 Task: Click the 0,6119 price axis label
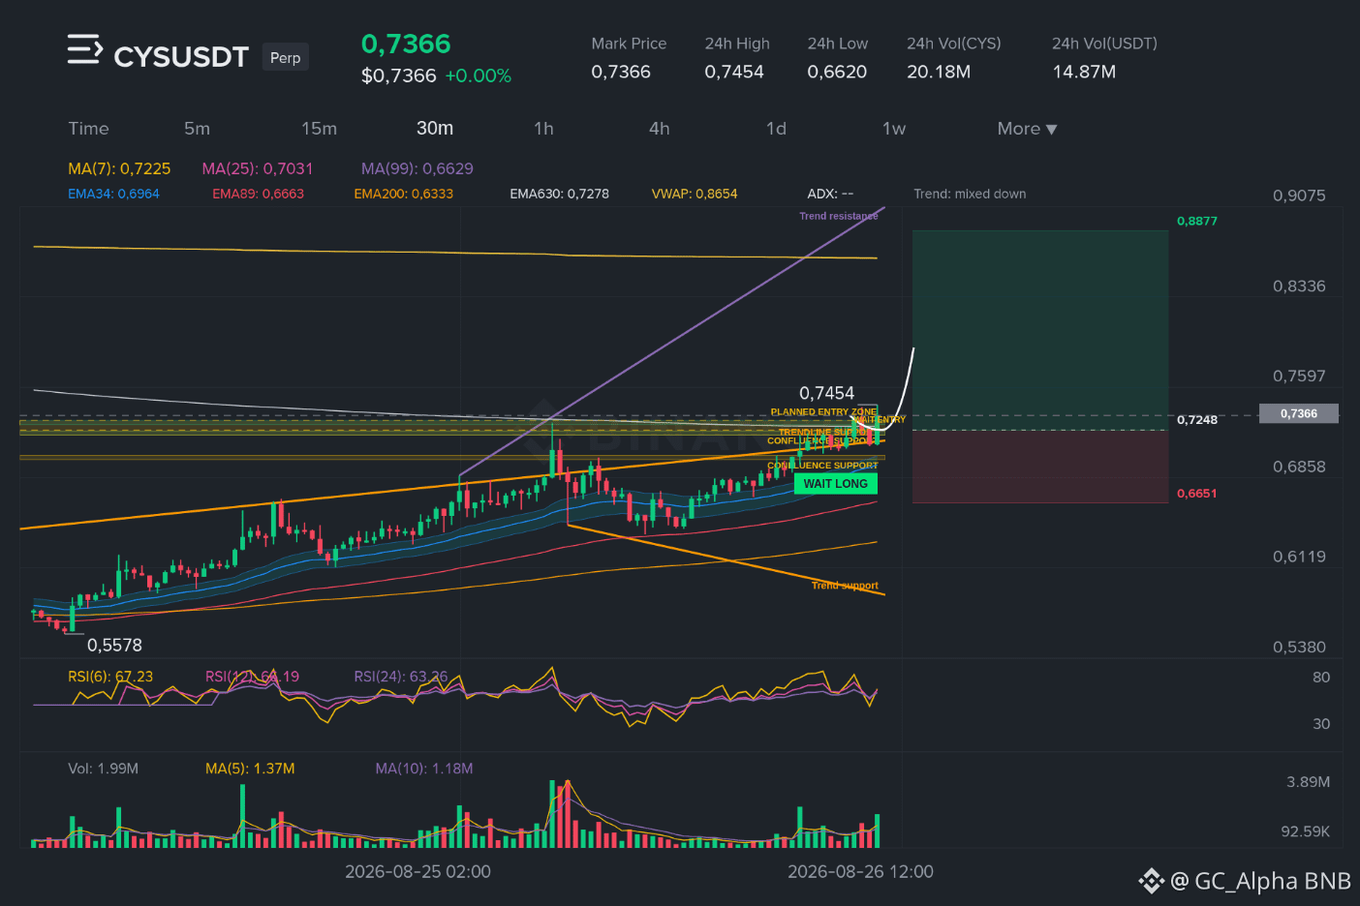click(x=1299, y=557)
